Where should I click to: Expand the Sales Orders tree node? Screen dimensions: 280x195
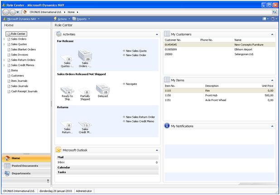4,39
